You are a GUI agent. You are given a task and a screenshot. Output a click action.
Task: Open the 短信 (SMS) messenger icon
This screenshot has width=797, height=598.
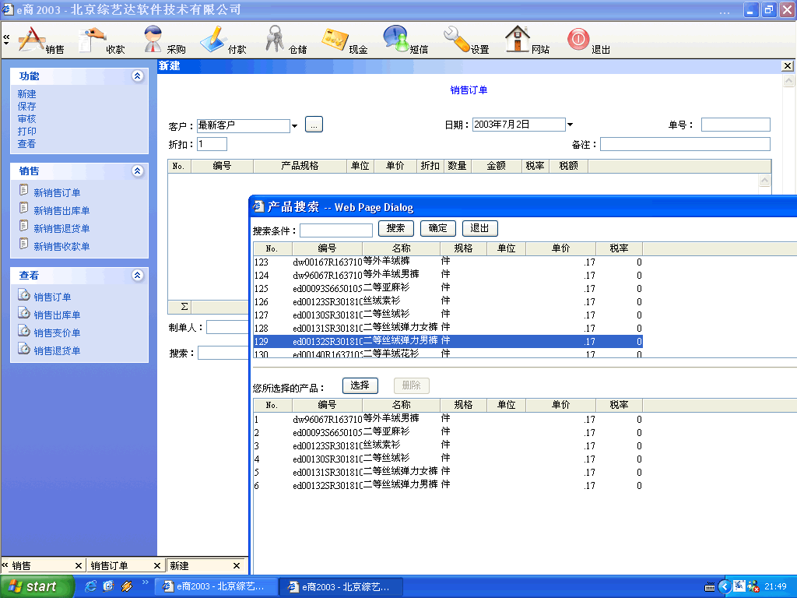coord(396,39)
